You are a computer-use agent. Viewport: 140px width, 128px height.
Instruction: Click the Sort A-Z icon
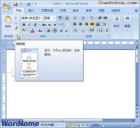tap(100, 31)
